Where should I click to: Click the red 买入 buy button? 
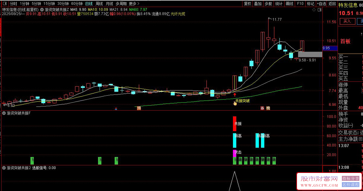[x=347, y=21]
